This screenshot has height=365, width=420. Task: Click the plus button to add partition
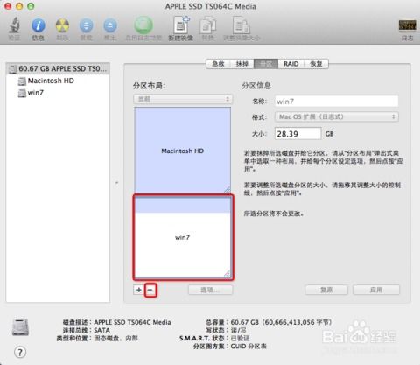tap(139, 290)
